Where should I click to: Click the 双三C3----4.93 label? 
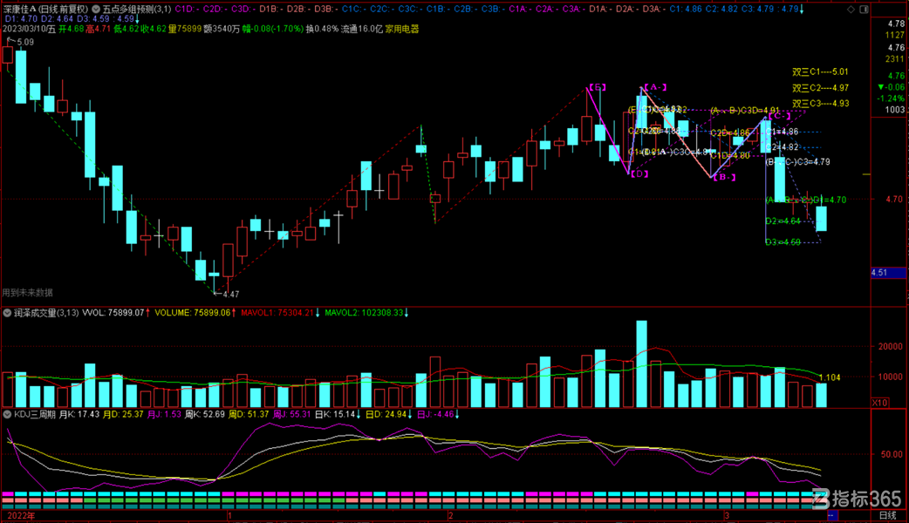point(820,103)
